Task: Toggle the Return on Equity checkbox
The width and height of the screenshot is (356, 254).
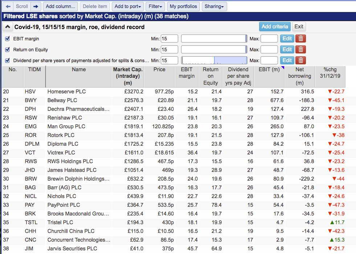Action: point(7,49)
